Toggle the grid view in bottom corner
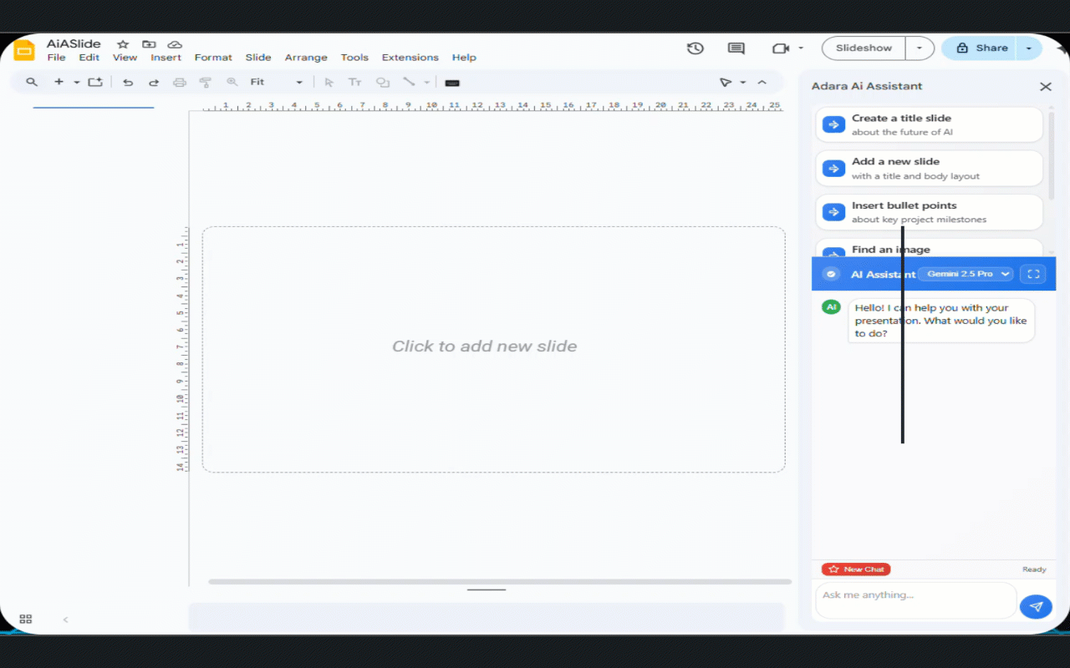The width and height of the screenshot is (1070, 668). [x=25, y=619]
